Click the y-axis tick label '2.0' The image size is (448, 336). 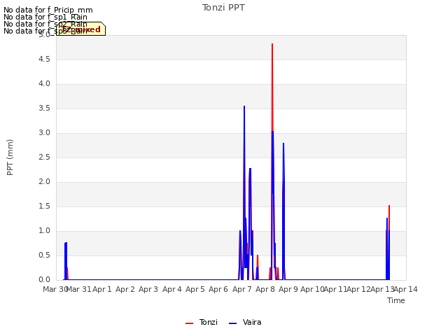(x=45, y=182)
